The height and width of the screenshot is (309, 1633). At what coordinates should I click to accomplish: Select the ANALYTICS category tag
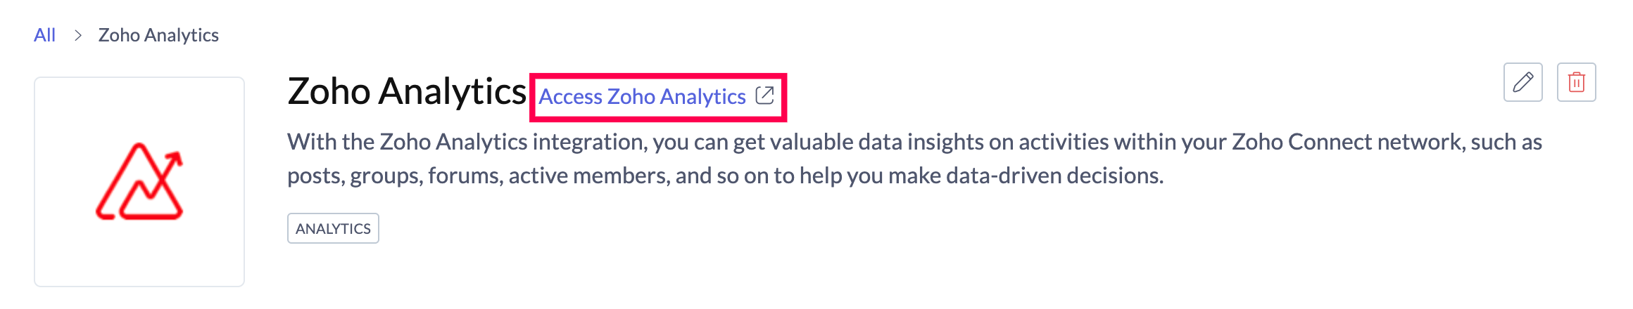[x=333, y=228]
